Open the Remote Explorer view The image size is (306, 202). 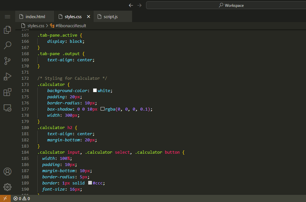tap(7, 108)
